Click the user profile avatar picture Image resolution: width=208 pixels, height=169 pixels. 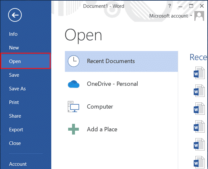(199, 16)
